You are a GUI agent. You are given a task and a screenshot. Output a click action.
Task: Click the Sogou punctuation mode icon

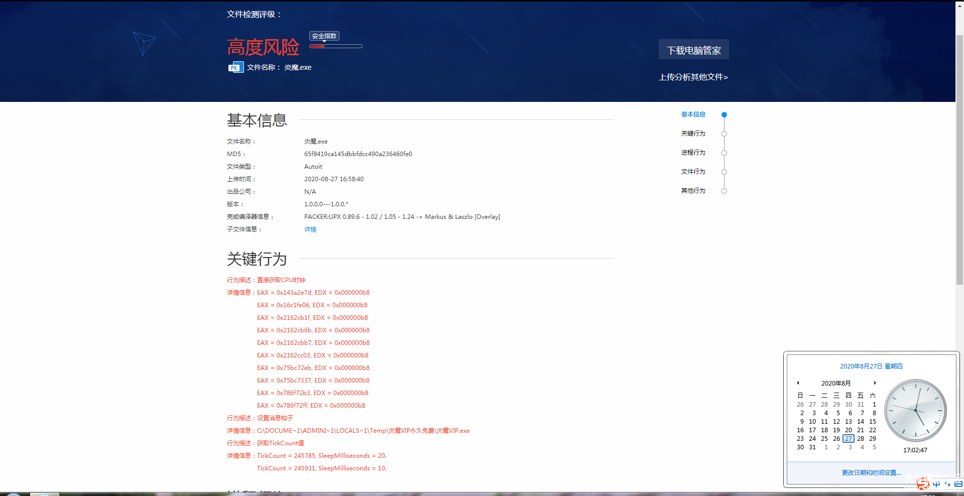click(x=947, y=484)
